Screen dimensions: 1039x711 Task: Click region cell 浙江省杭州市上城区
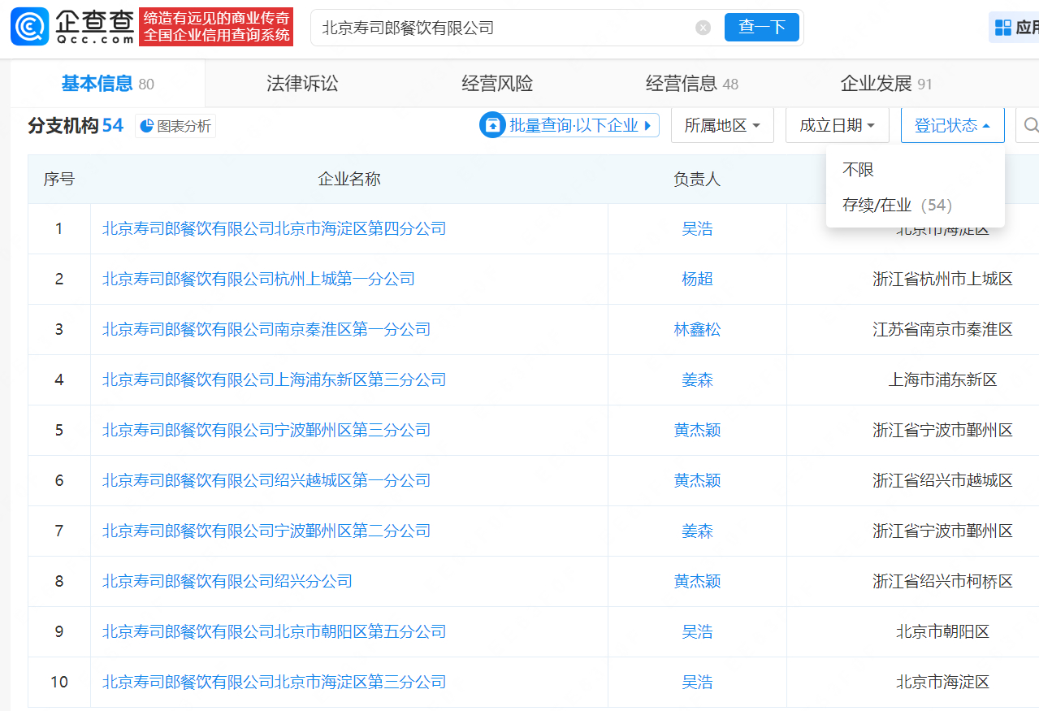point(942,279)
